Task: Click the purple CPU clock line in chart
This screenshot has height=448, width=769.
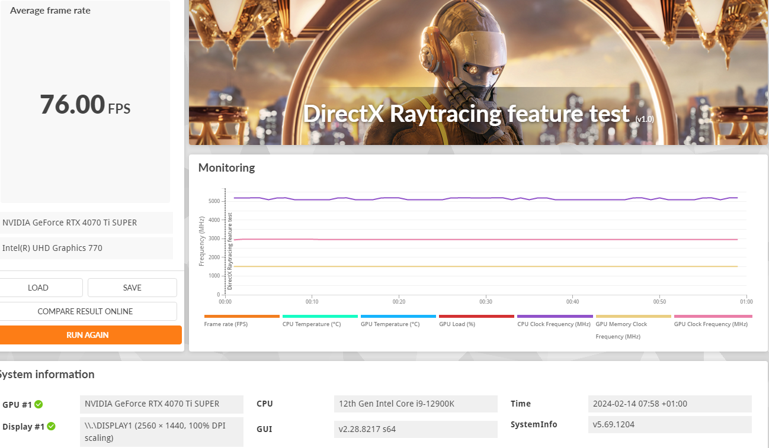Action: (x=486, y=198)
